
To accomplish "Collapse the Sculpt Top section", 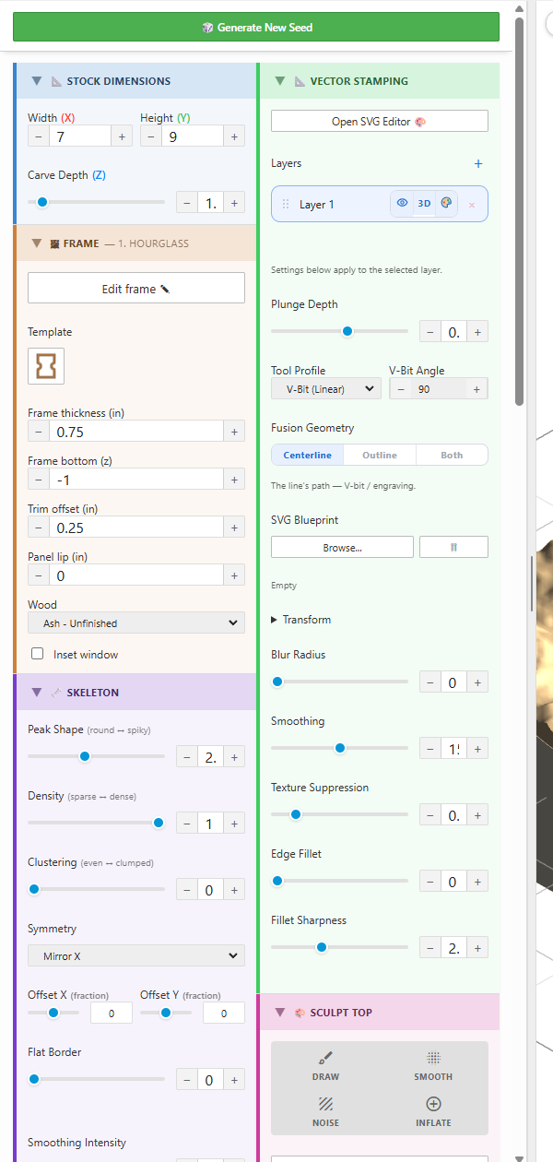I will [280, 1012].
